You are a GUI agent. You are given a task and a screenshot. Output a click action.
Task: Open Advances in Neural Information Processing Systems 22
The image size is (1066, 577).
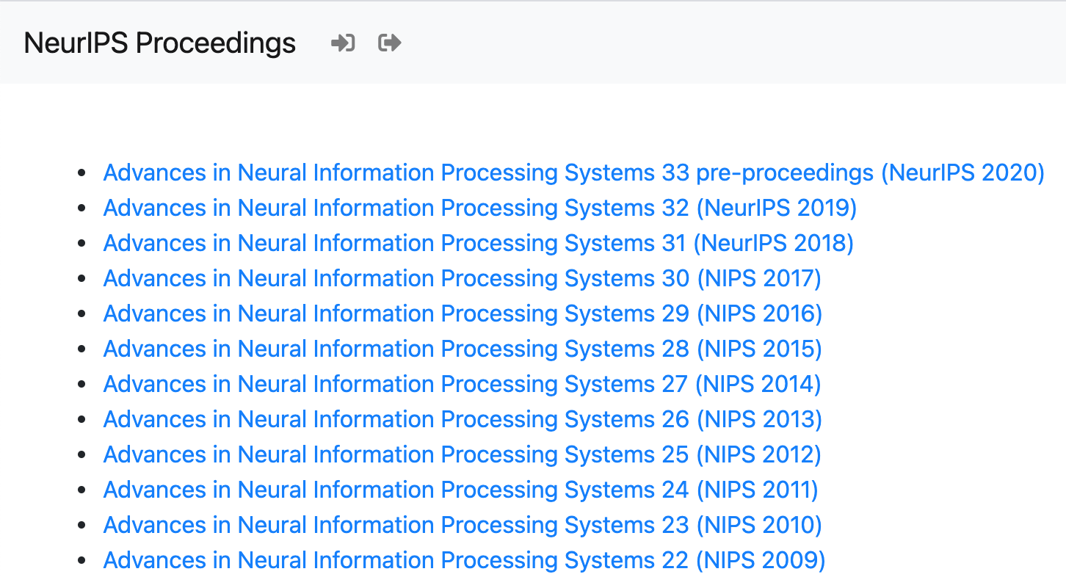tap(463, 560)
